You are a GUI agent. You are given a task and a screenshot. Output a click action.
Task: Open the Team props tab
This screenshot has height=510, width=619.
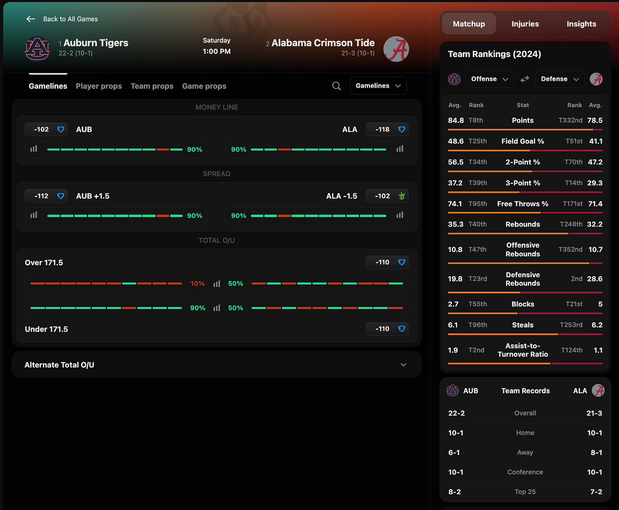pyautogui.click(x=152, y=86)
